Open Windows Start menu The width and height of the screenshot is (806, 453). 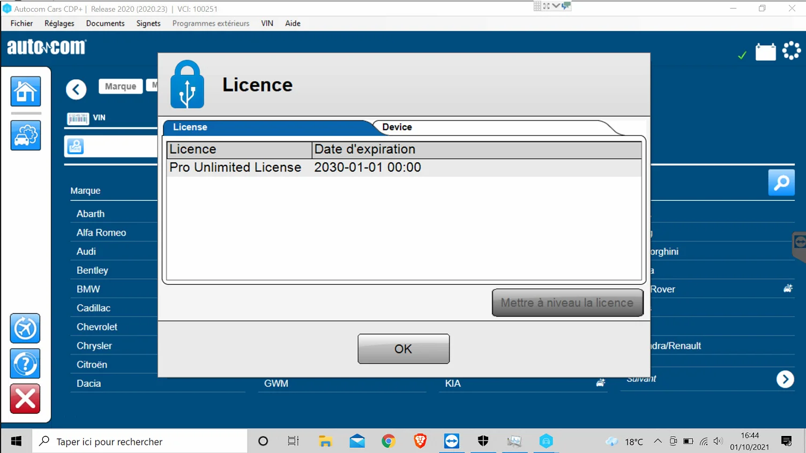pyautogui.click(x=16, y=441)
